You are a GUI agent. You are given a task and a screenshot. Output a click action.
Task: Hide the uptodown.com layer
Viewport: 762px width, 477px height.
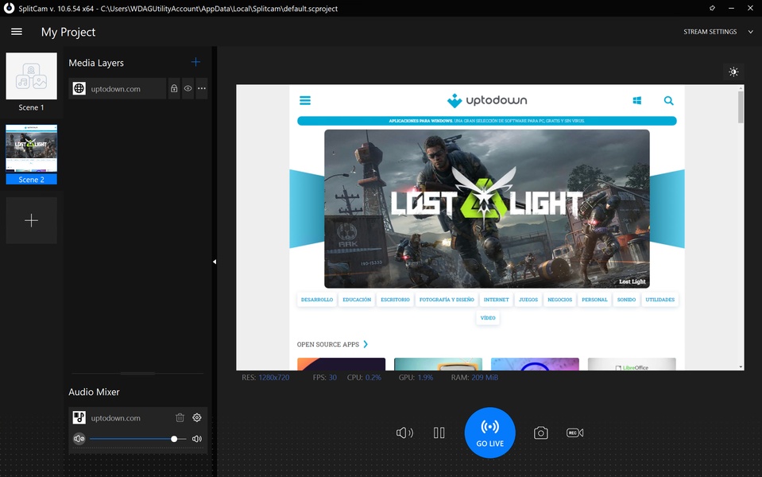(x=188, y=89)
